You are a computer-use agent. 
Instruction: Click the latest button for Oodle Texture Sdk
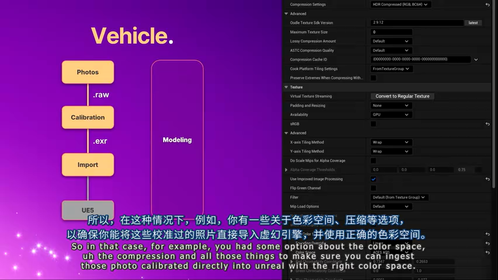pos(473,23)
